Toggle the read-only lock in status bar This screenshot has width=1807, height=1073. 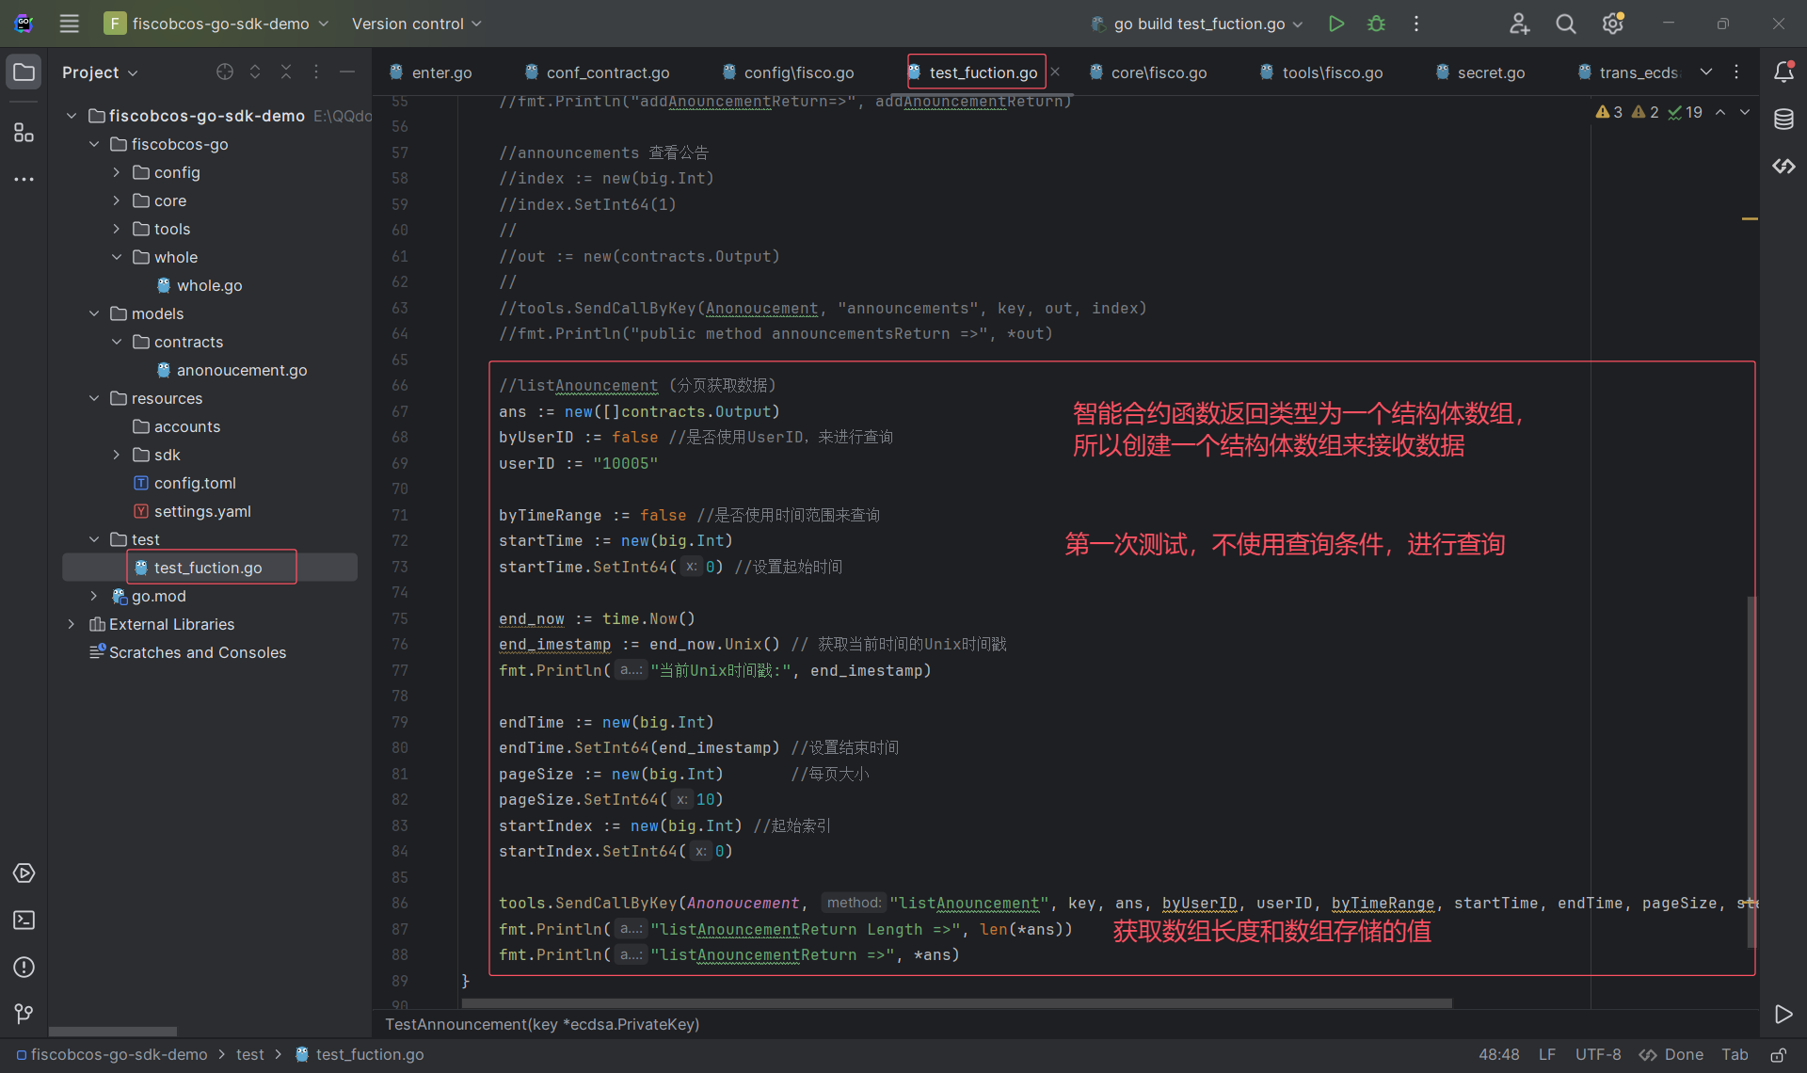pyautogui.click(x=1778, y=1055)
